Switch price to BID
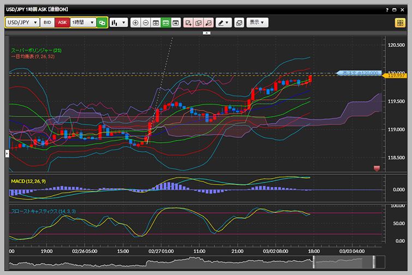412x275 pixels. click(x=47, y=22)
